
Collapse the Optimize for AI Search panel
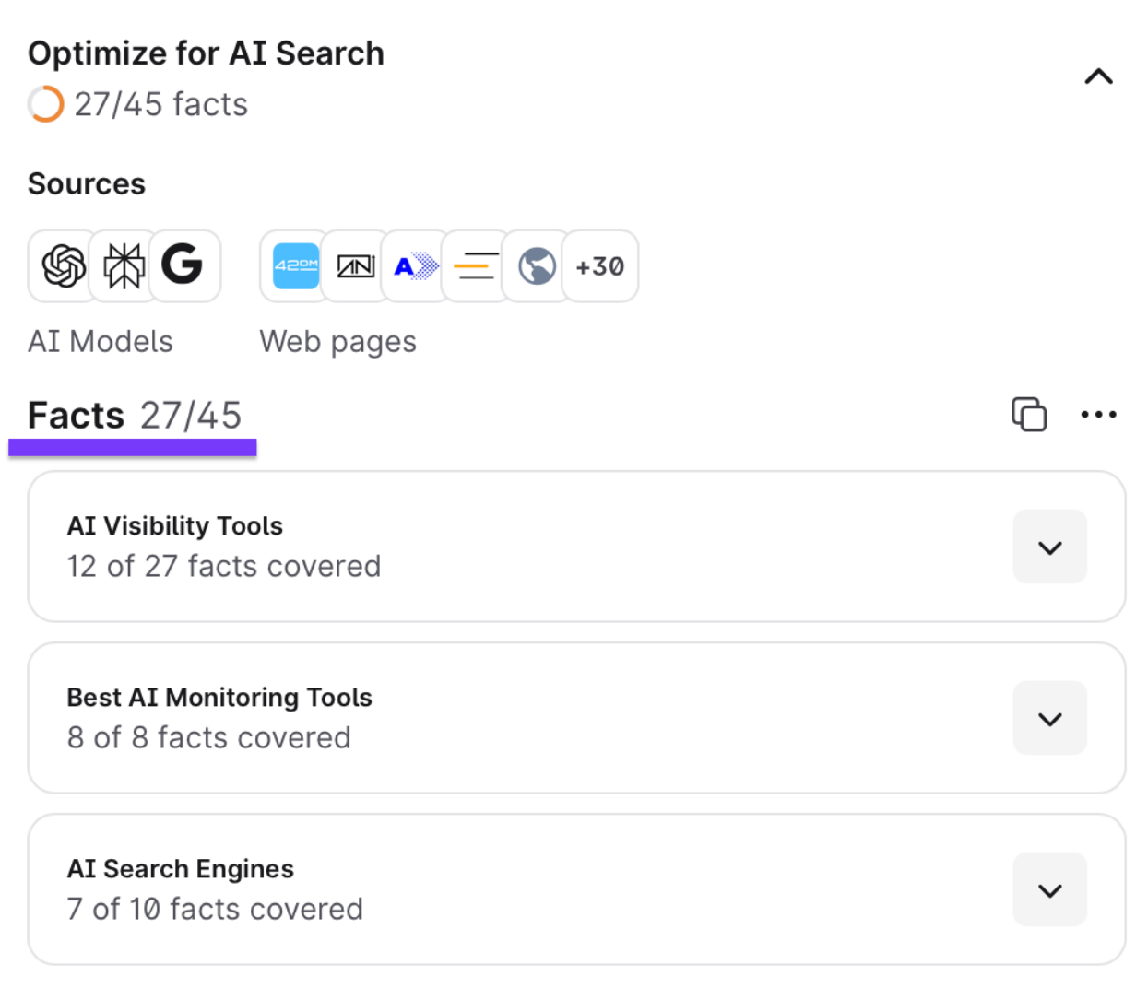coord(1098,76)
